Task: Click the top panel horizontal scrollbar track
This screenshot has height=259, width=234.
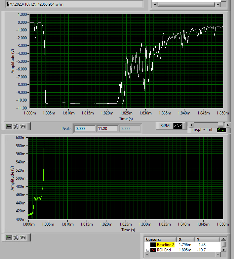Action: (186, 4)
